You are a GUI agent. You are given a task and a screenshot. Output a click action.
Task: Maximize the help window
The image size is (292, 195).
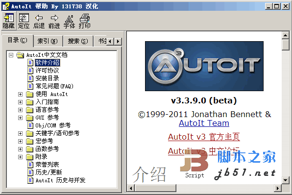point(277,6)
